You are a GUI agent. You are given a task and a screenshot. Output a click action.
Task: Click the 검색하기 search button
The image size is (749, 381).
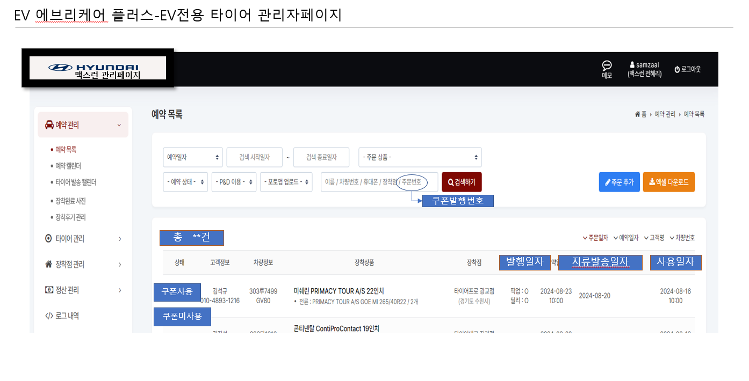[462, 182]
